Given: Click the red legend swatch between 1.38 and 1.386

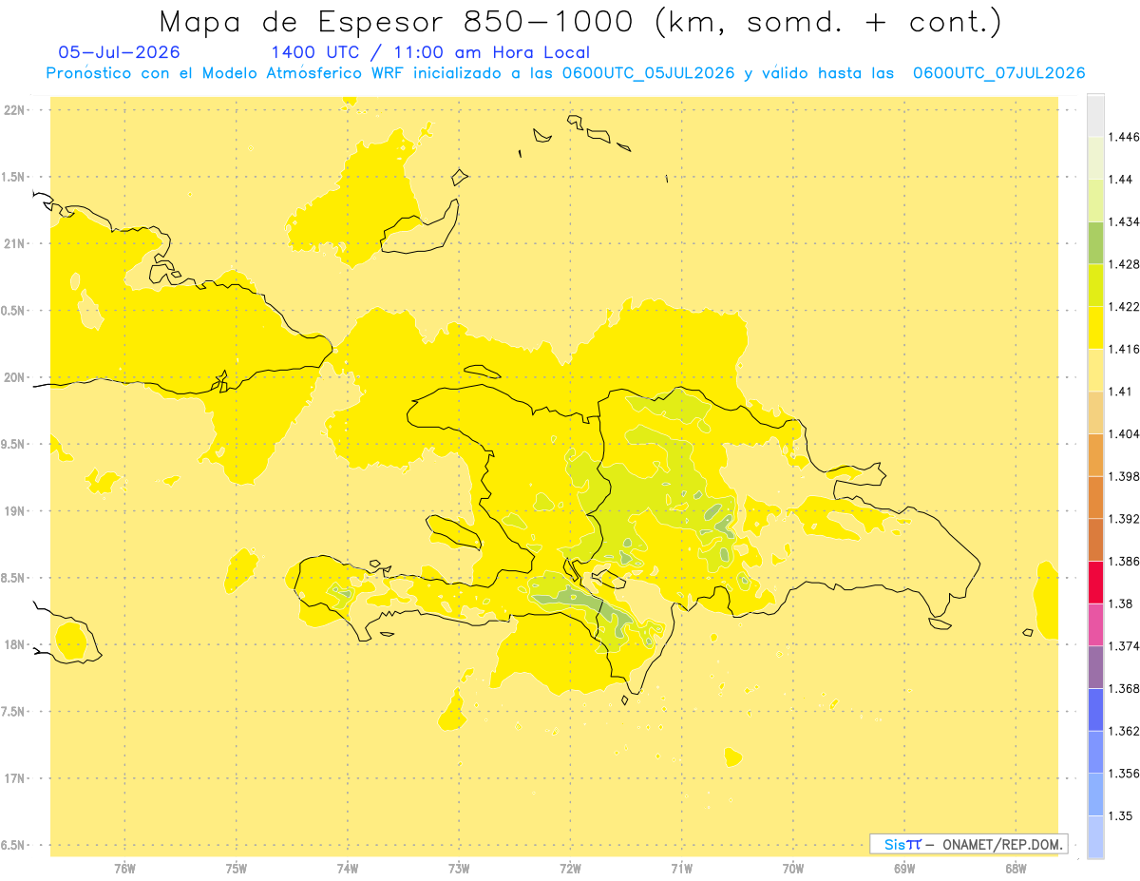Looking at the screenshot, I should click(x=1095, y=583).
